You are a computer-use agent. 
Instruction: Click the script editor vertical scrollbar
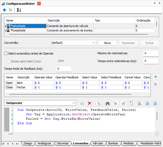(x=157, y=116)
